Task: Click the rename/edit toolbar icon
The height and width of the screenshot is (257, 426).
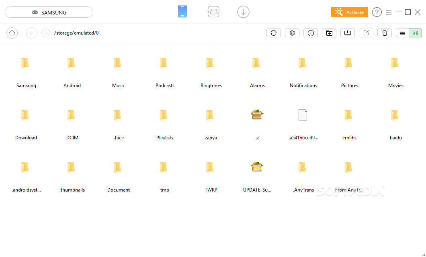Action: [366, 33]
